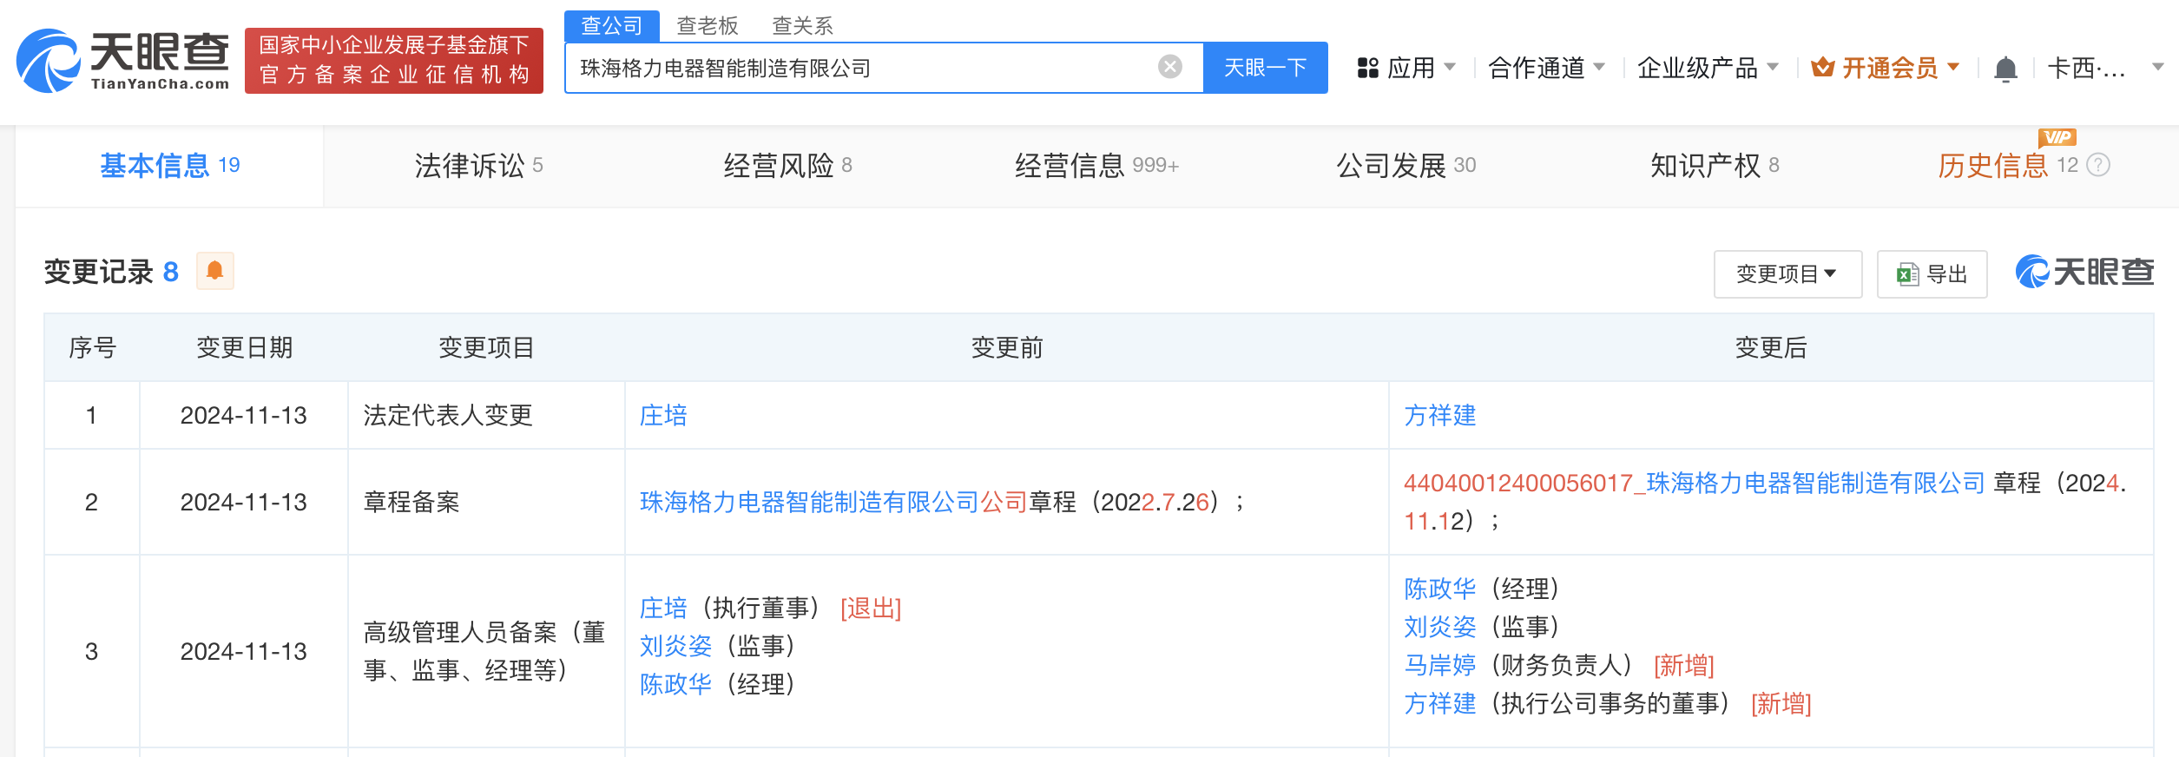The width and height of the screenshot is (2179, 757).
Task: Click the 开通会员 crown icon
Action: (x=1823, y=67)
